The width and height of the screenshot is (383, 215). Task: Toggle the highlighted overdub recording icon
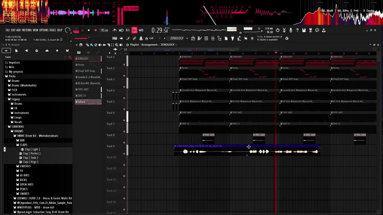pos(134,30)
